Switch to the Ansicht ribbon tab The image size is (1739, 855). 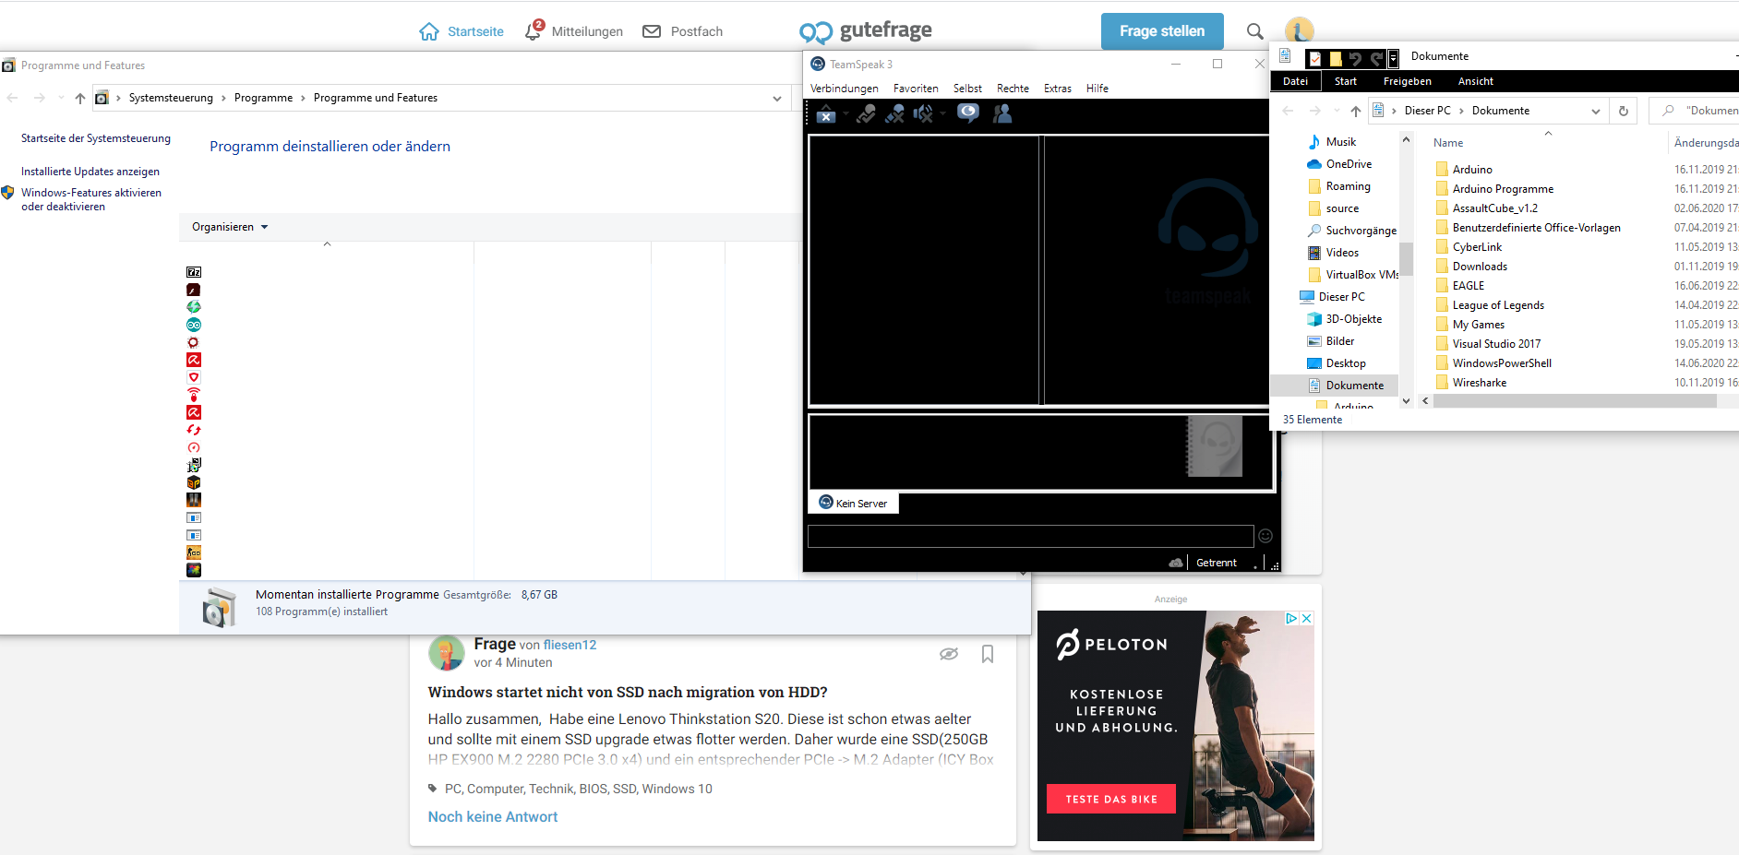1475,81
